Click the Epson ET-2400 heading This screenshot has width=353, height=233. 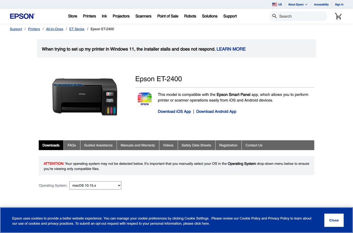click(x=159, y=79)
